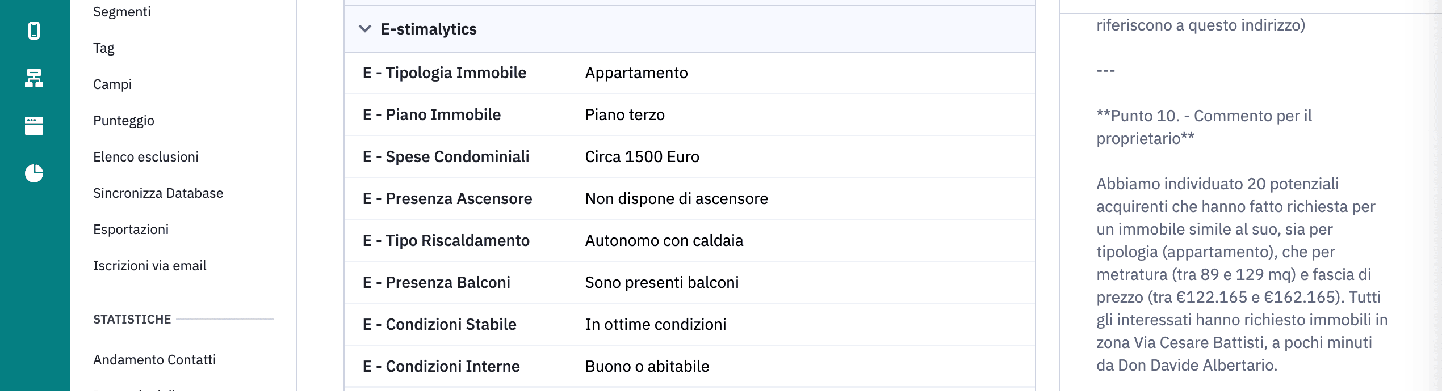Select Punteggio in the sidebar
This screenshot has width=1442, height=391.
point(124,121)
